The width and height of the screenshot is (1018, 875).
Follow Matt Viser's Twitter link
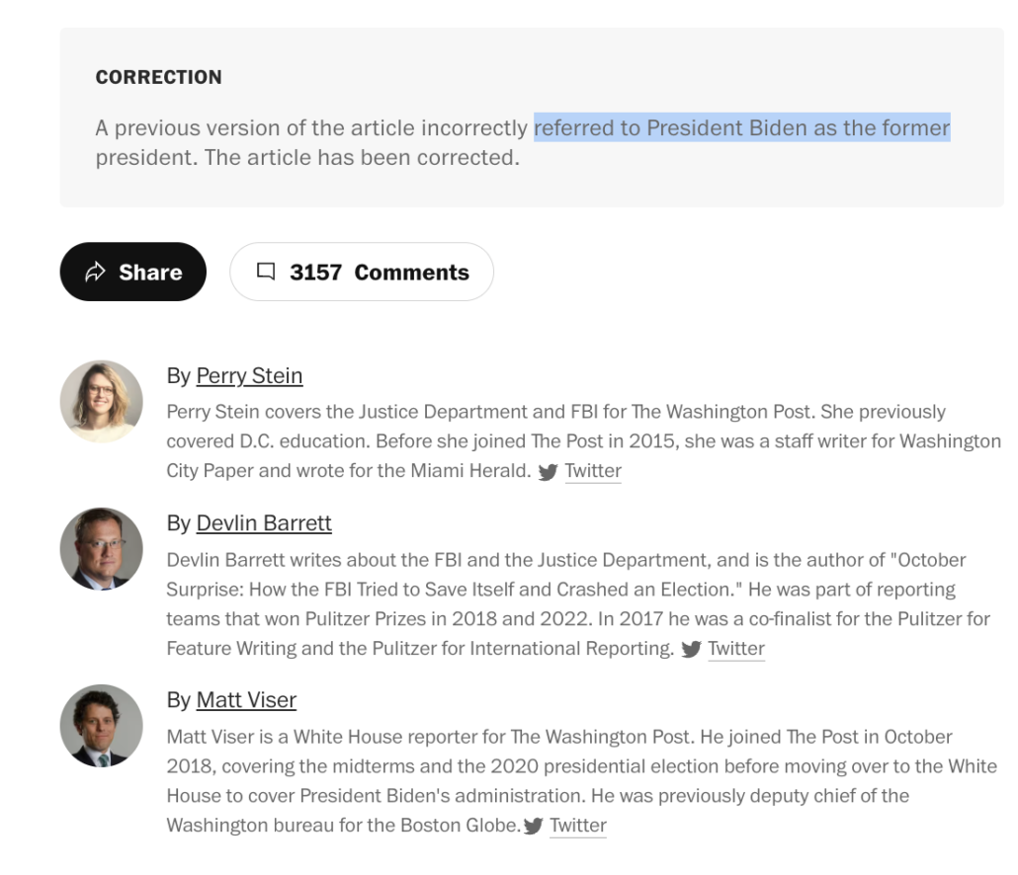[578, 825]
